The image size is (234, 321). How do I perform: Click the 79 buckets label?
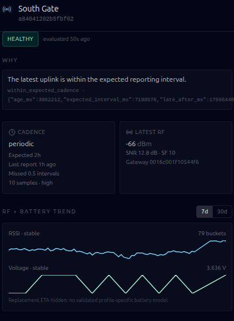212,234
